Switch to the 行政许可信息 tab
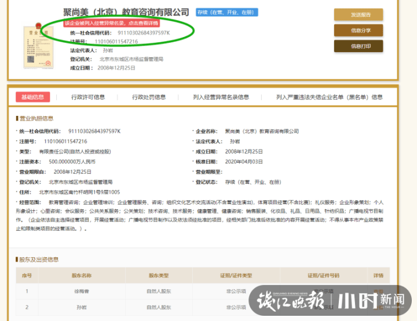417x321 pixels. tap(88, 97)
